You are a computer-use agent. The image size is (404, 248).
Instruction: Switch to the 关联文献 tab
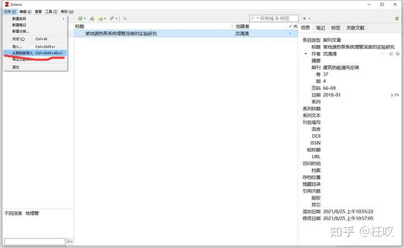355,28
